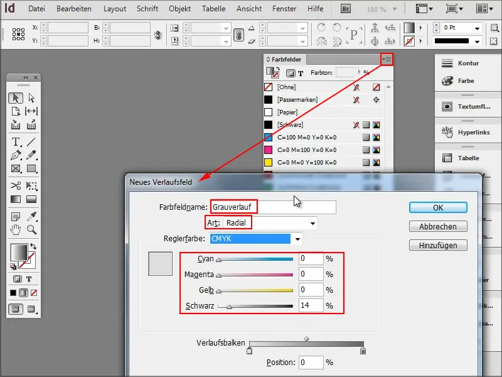Select the Scissors tool

pos(15,185)
